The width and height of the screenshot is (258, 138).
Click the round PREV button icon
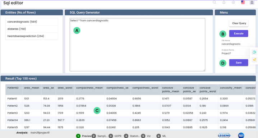[241, 135]
